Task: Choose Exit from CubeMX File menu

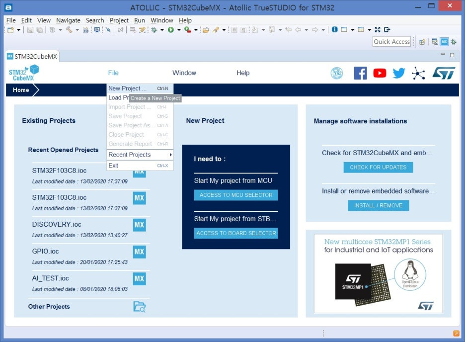Action: click(x=140, y=166)
